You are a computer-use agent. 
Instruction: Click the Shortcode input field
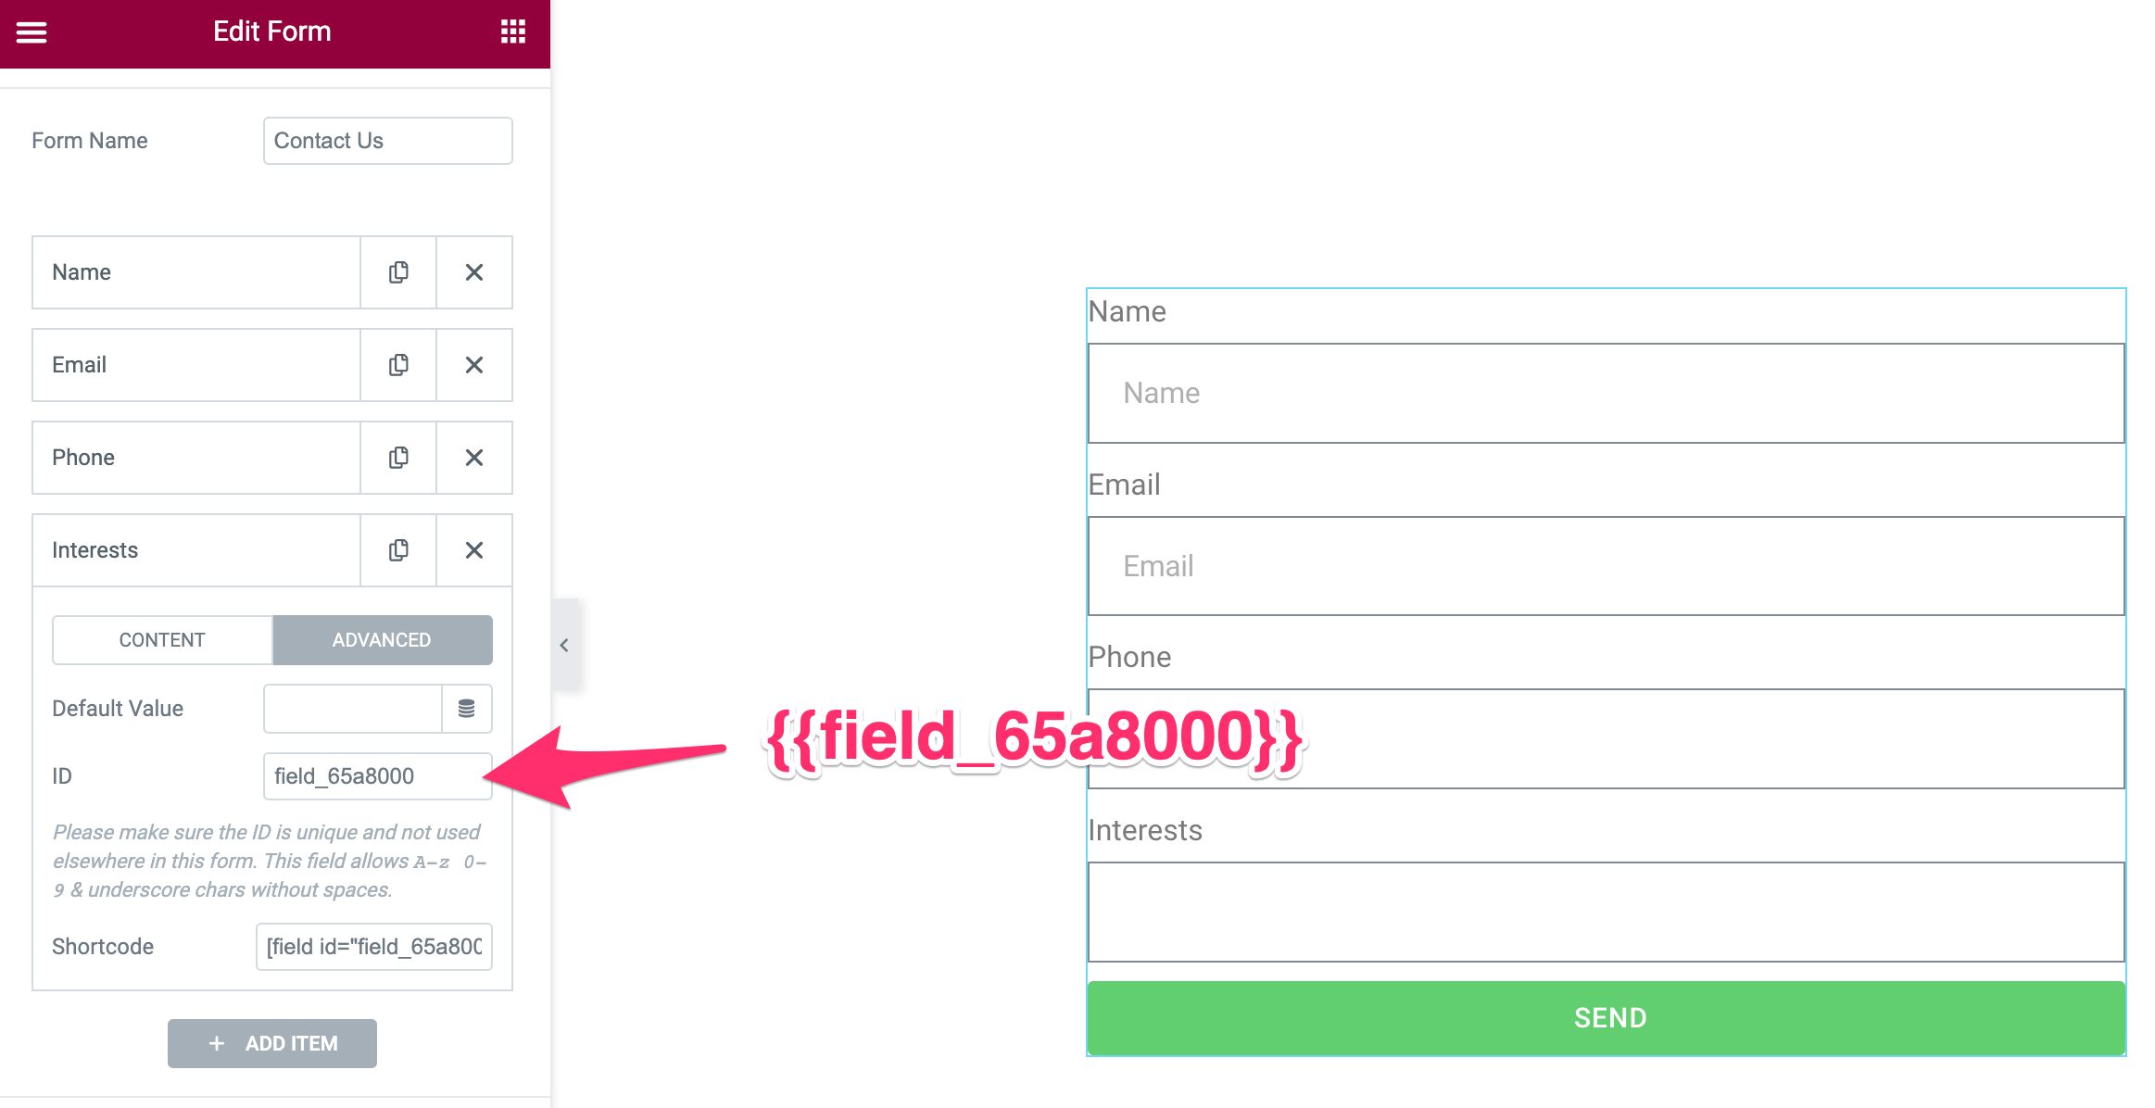coord(376,947)
